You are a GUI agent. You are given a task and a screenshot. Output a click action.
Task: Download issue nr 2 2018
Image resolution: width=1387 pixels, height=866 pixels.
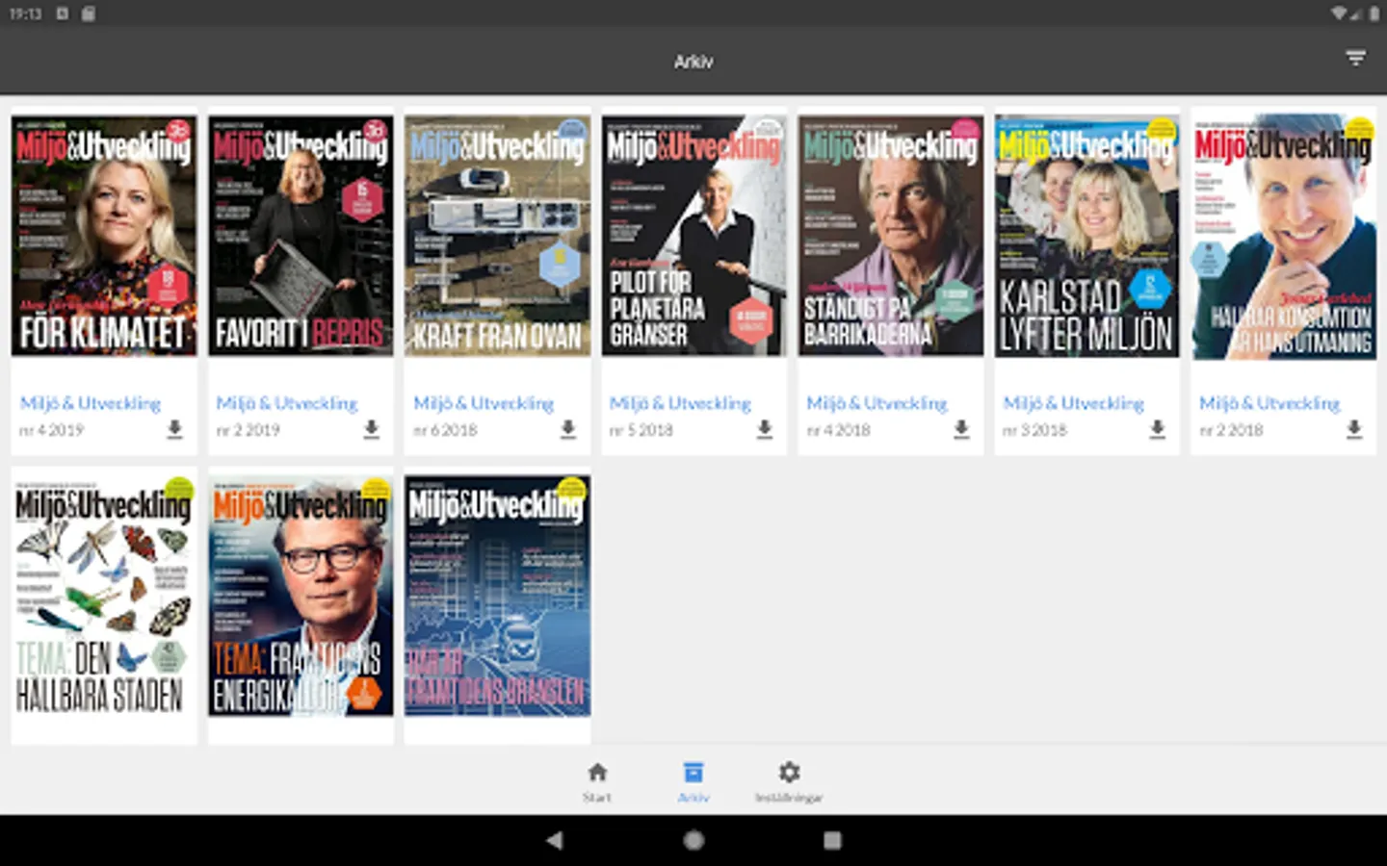1354,429
